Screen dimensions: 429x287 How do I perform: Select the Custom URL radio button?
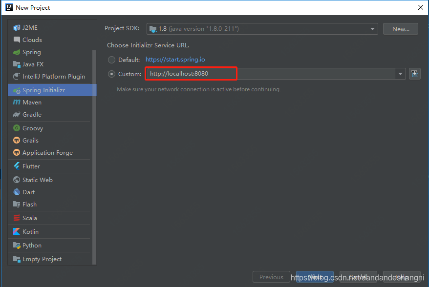(111, 74)
